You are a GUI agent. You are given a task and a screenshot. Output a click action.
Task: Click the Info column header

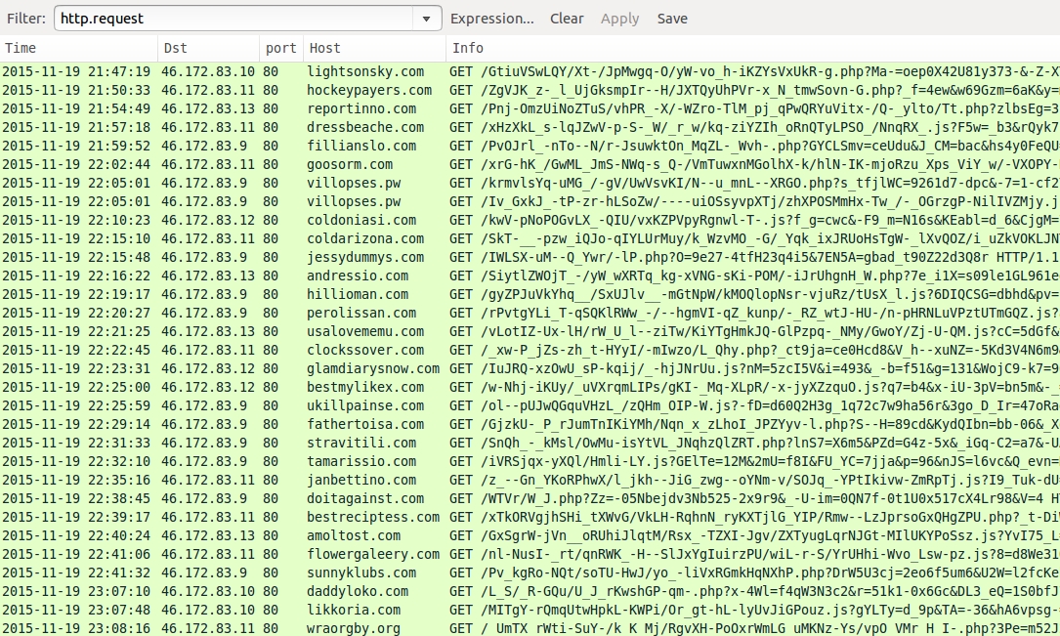(752, 48)
